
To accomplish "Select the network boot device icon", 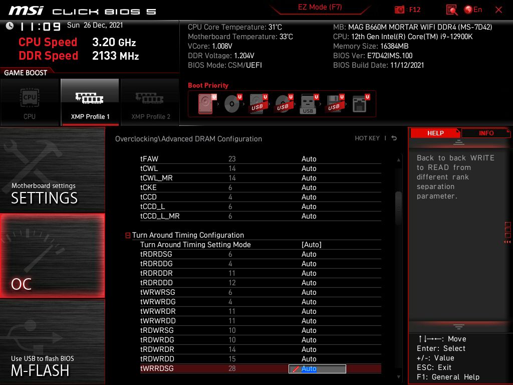I will tap(361, 103).
